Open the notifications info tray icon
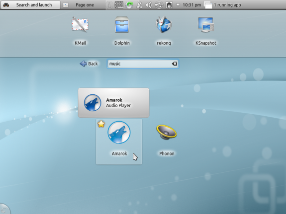 [109, 5]
